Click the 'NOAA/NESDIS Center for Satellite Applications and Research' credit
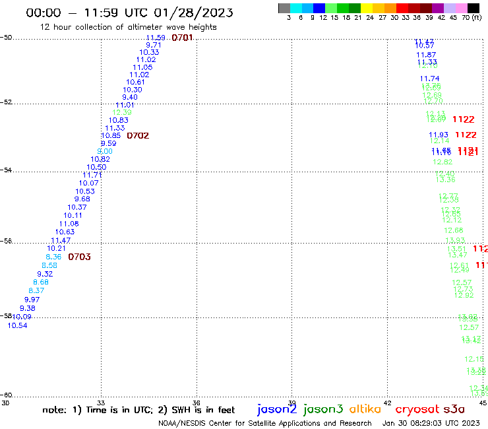Viewport: 488px width, 429px height. click(x=265, y=423)
